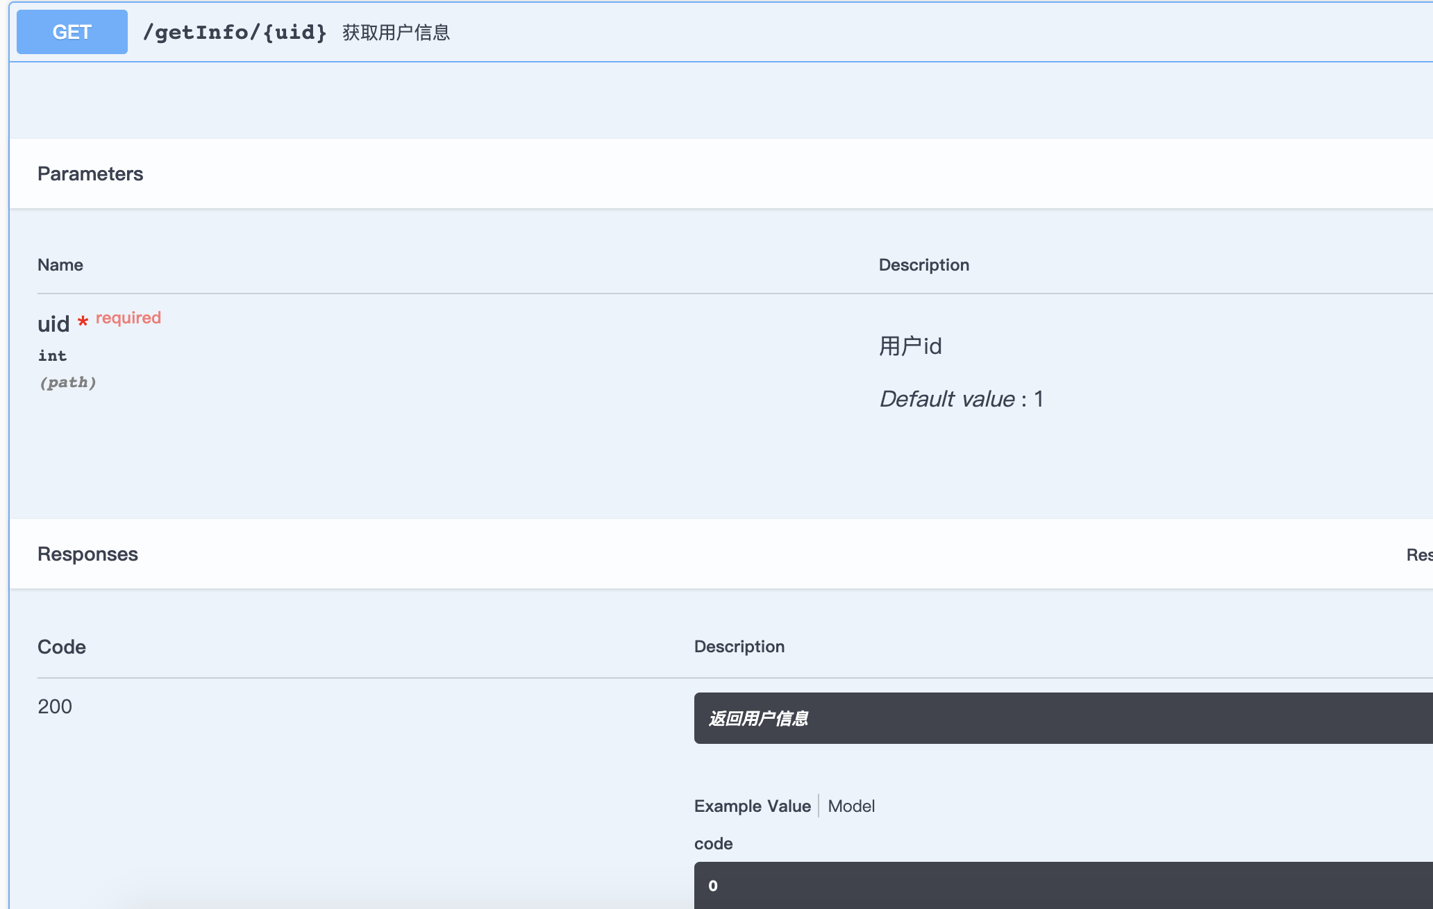Collapse operation via 获取用户信息 summary text
Viewport: 1433px width, 909px height.
click(396, 33)
